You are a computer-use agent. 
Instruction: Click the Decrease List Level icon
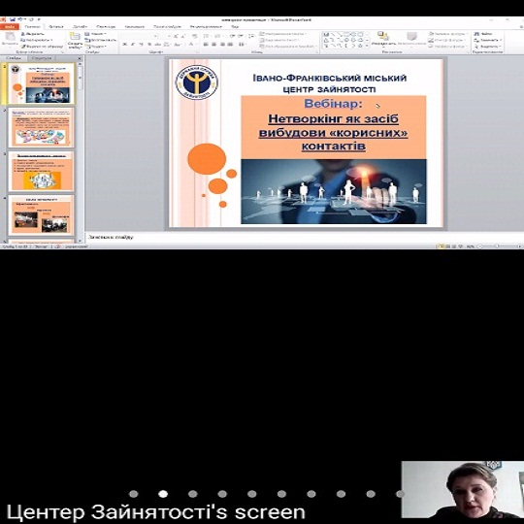(x=232, y=36)
